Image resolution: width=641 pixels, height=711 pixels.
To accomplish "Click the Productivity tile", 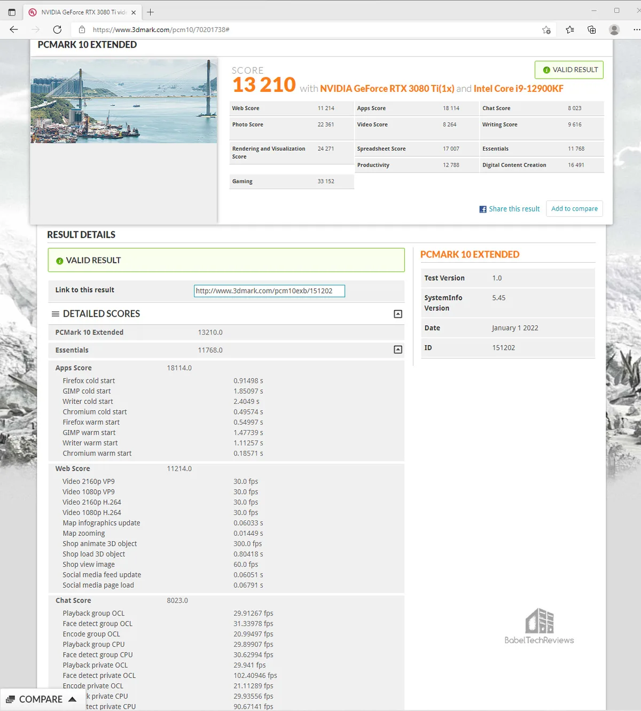I will (x=417, y=165).
